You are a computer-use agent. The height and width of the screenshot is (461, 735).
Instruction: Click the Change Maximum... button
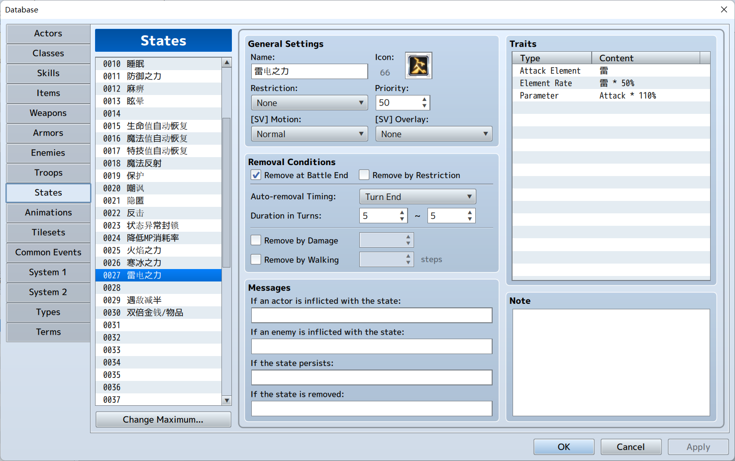(x=163, y=419)
